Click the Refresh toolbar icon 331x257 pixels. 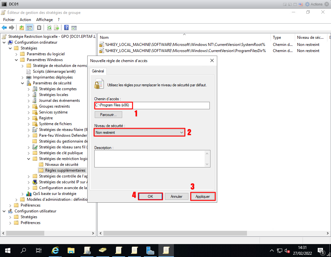point(49,27)
